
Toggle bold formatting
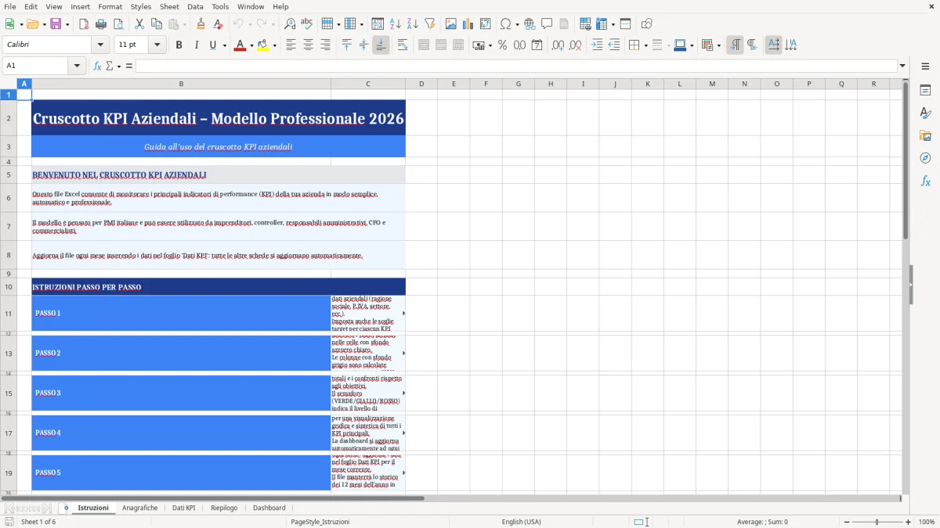(179, 45)
